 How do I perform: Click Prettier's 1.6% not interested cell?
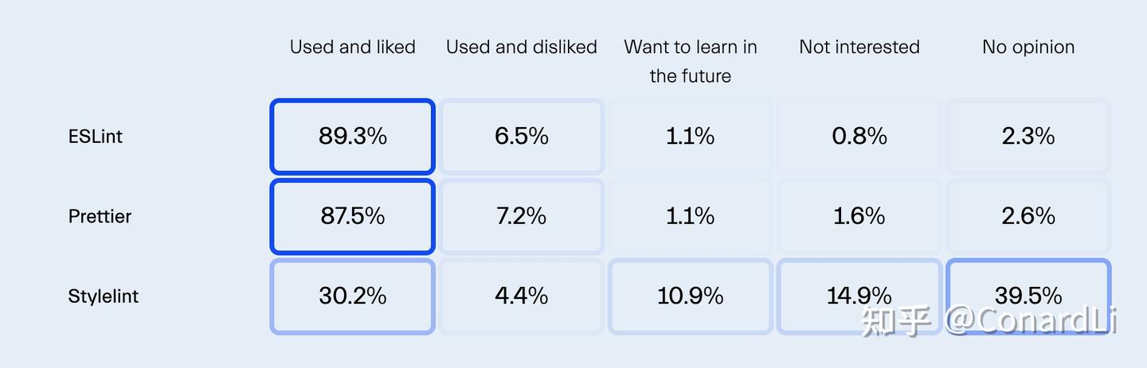pos(859,216)
